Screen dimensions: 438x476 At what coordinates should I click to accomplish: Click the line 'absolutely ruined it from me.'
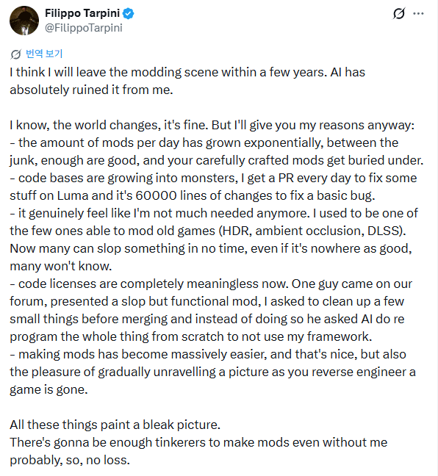(x=91, y=90)
